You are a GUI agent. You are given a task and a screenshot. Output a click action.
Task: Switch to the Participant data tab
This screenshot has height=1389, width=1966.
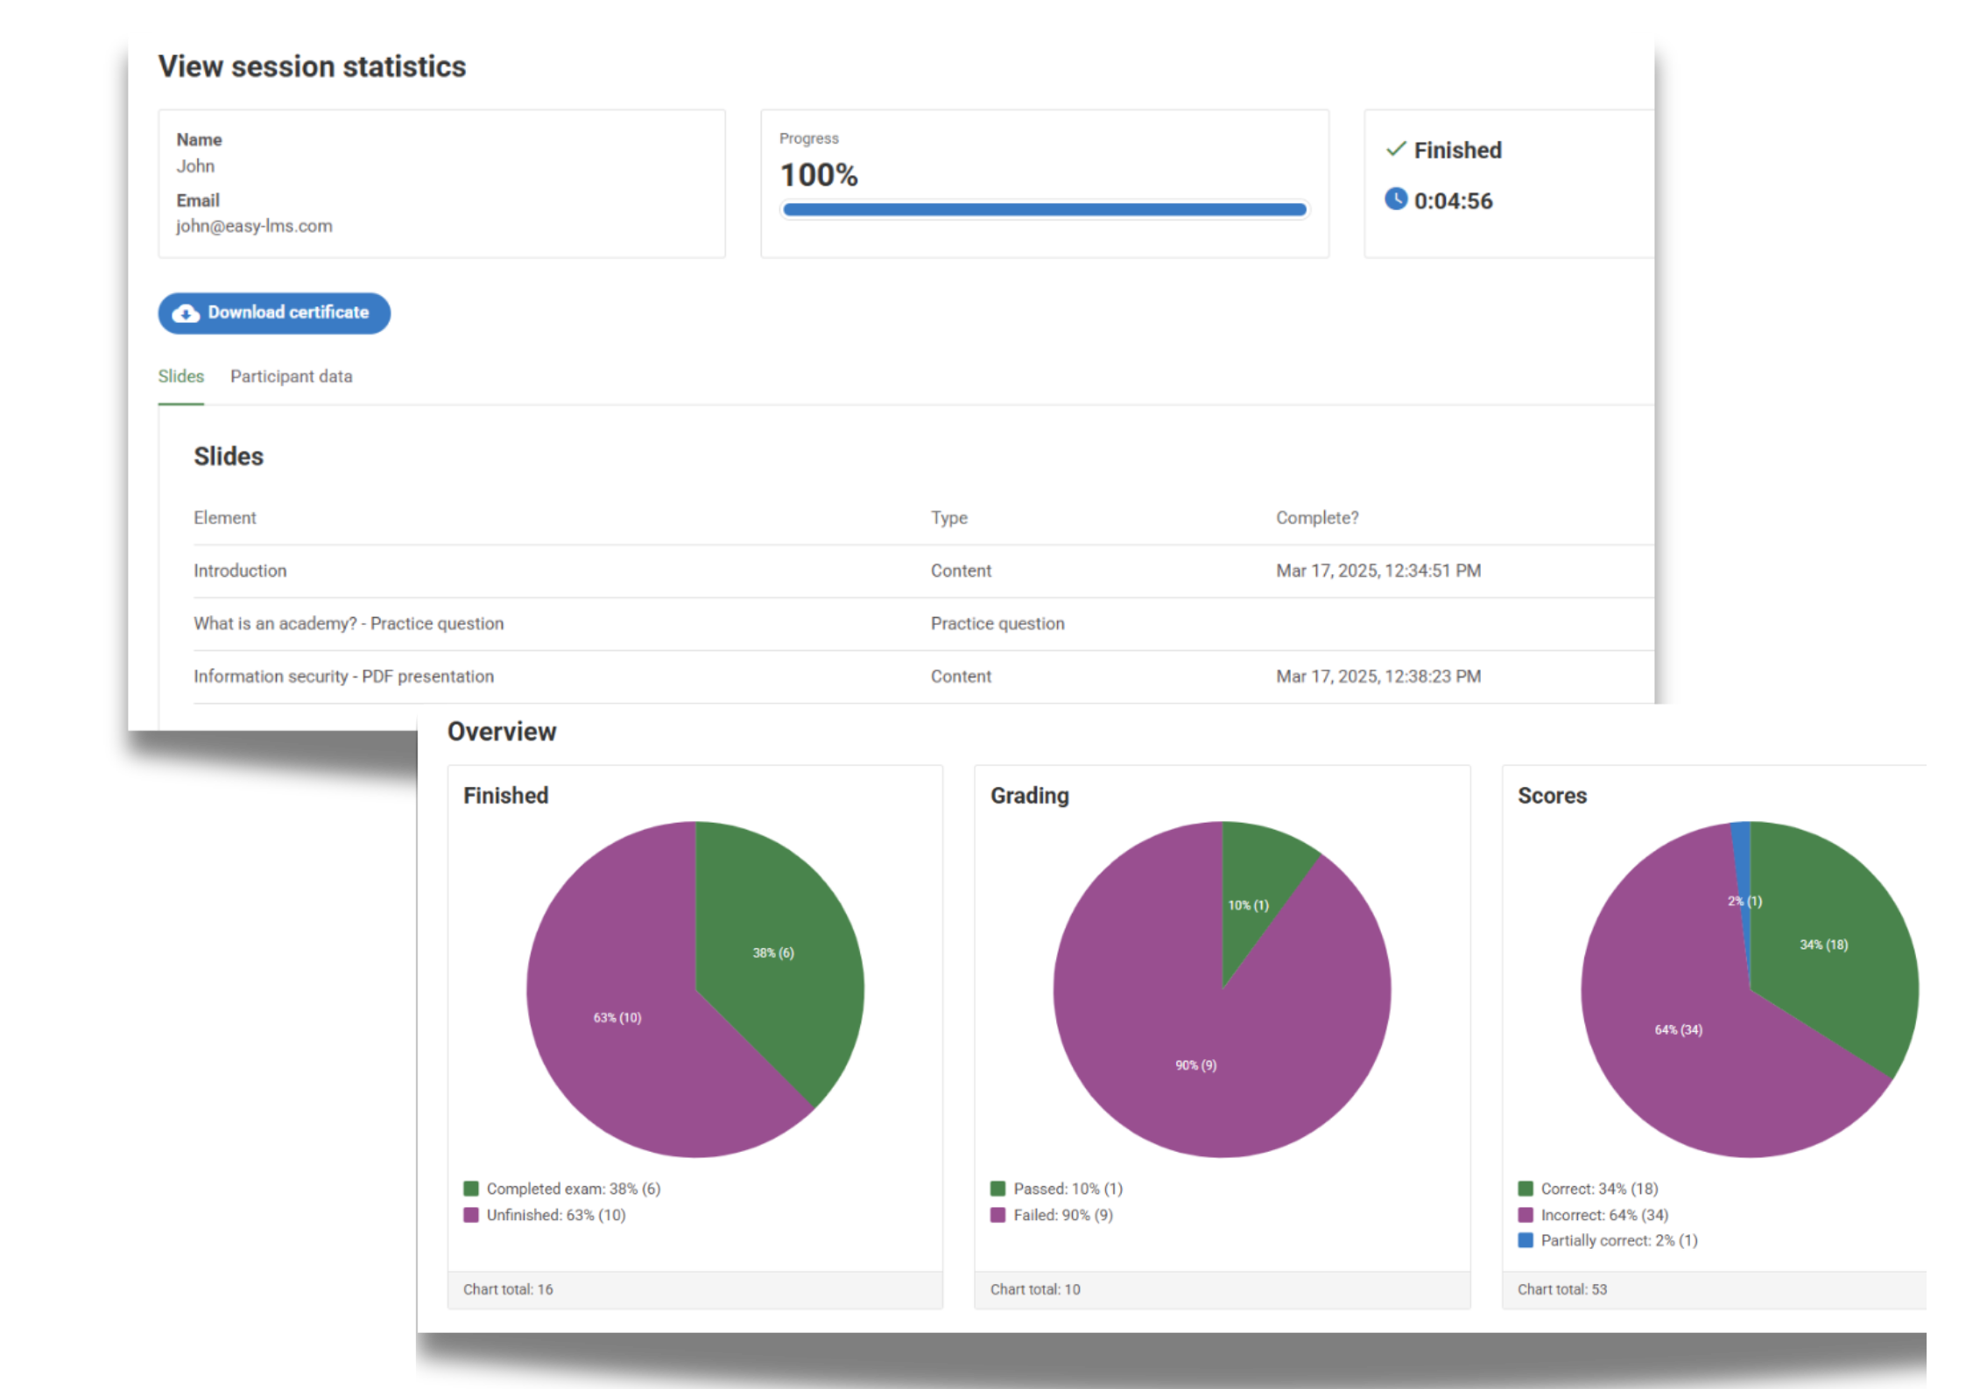point(291,376)
